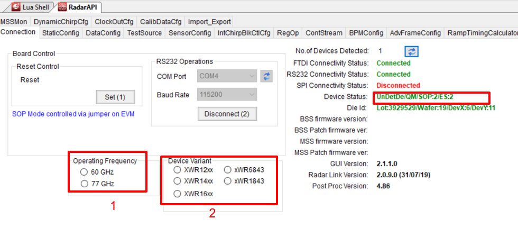518x228 pixels.
Task: Select the 60 GHz operating frequency
Action: 84,172
